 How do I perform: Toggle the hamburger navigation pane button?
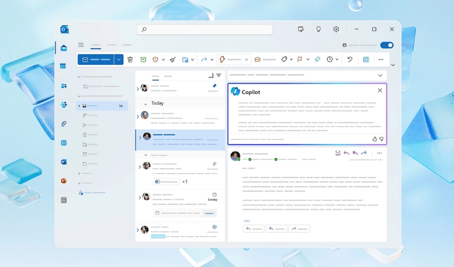pyautogui.click(x=81, y=45)
